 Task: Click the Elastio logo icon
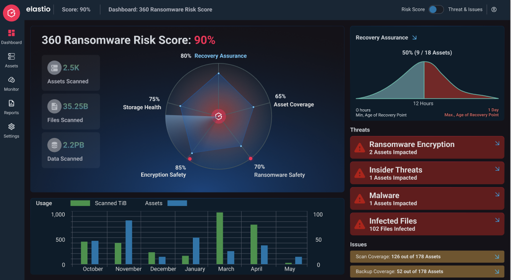point(11,12)
